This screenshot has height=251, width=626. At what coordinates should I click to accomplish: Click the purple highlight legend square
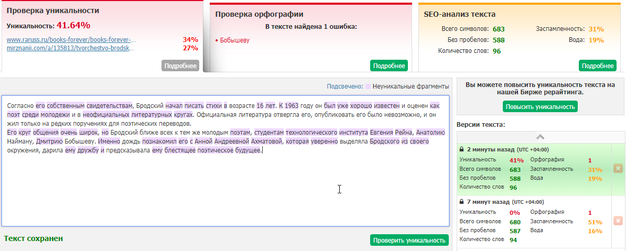(x=368, y=86)
